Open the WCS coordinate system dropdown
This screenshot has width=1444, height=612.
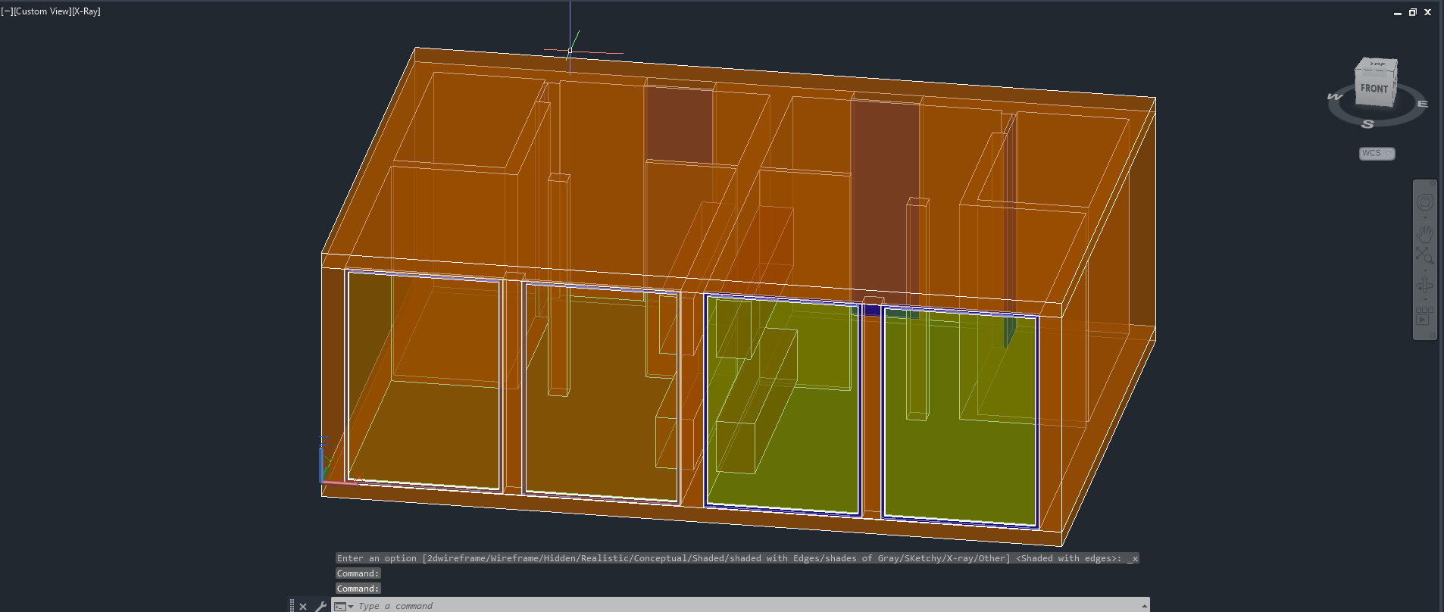[x=1377, y=153]
